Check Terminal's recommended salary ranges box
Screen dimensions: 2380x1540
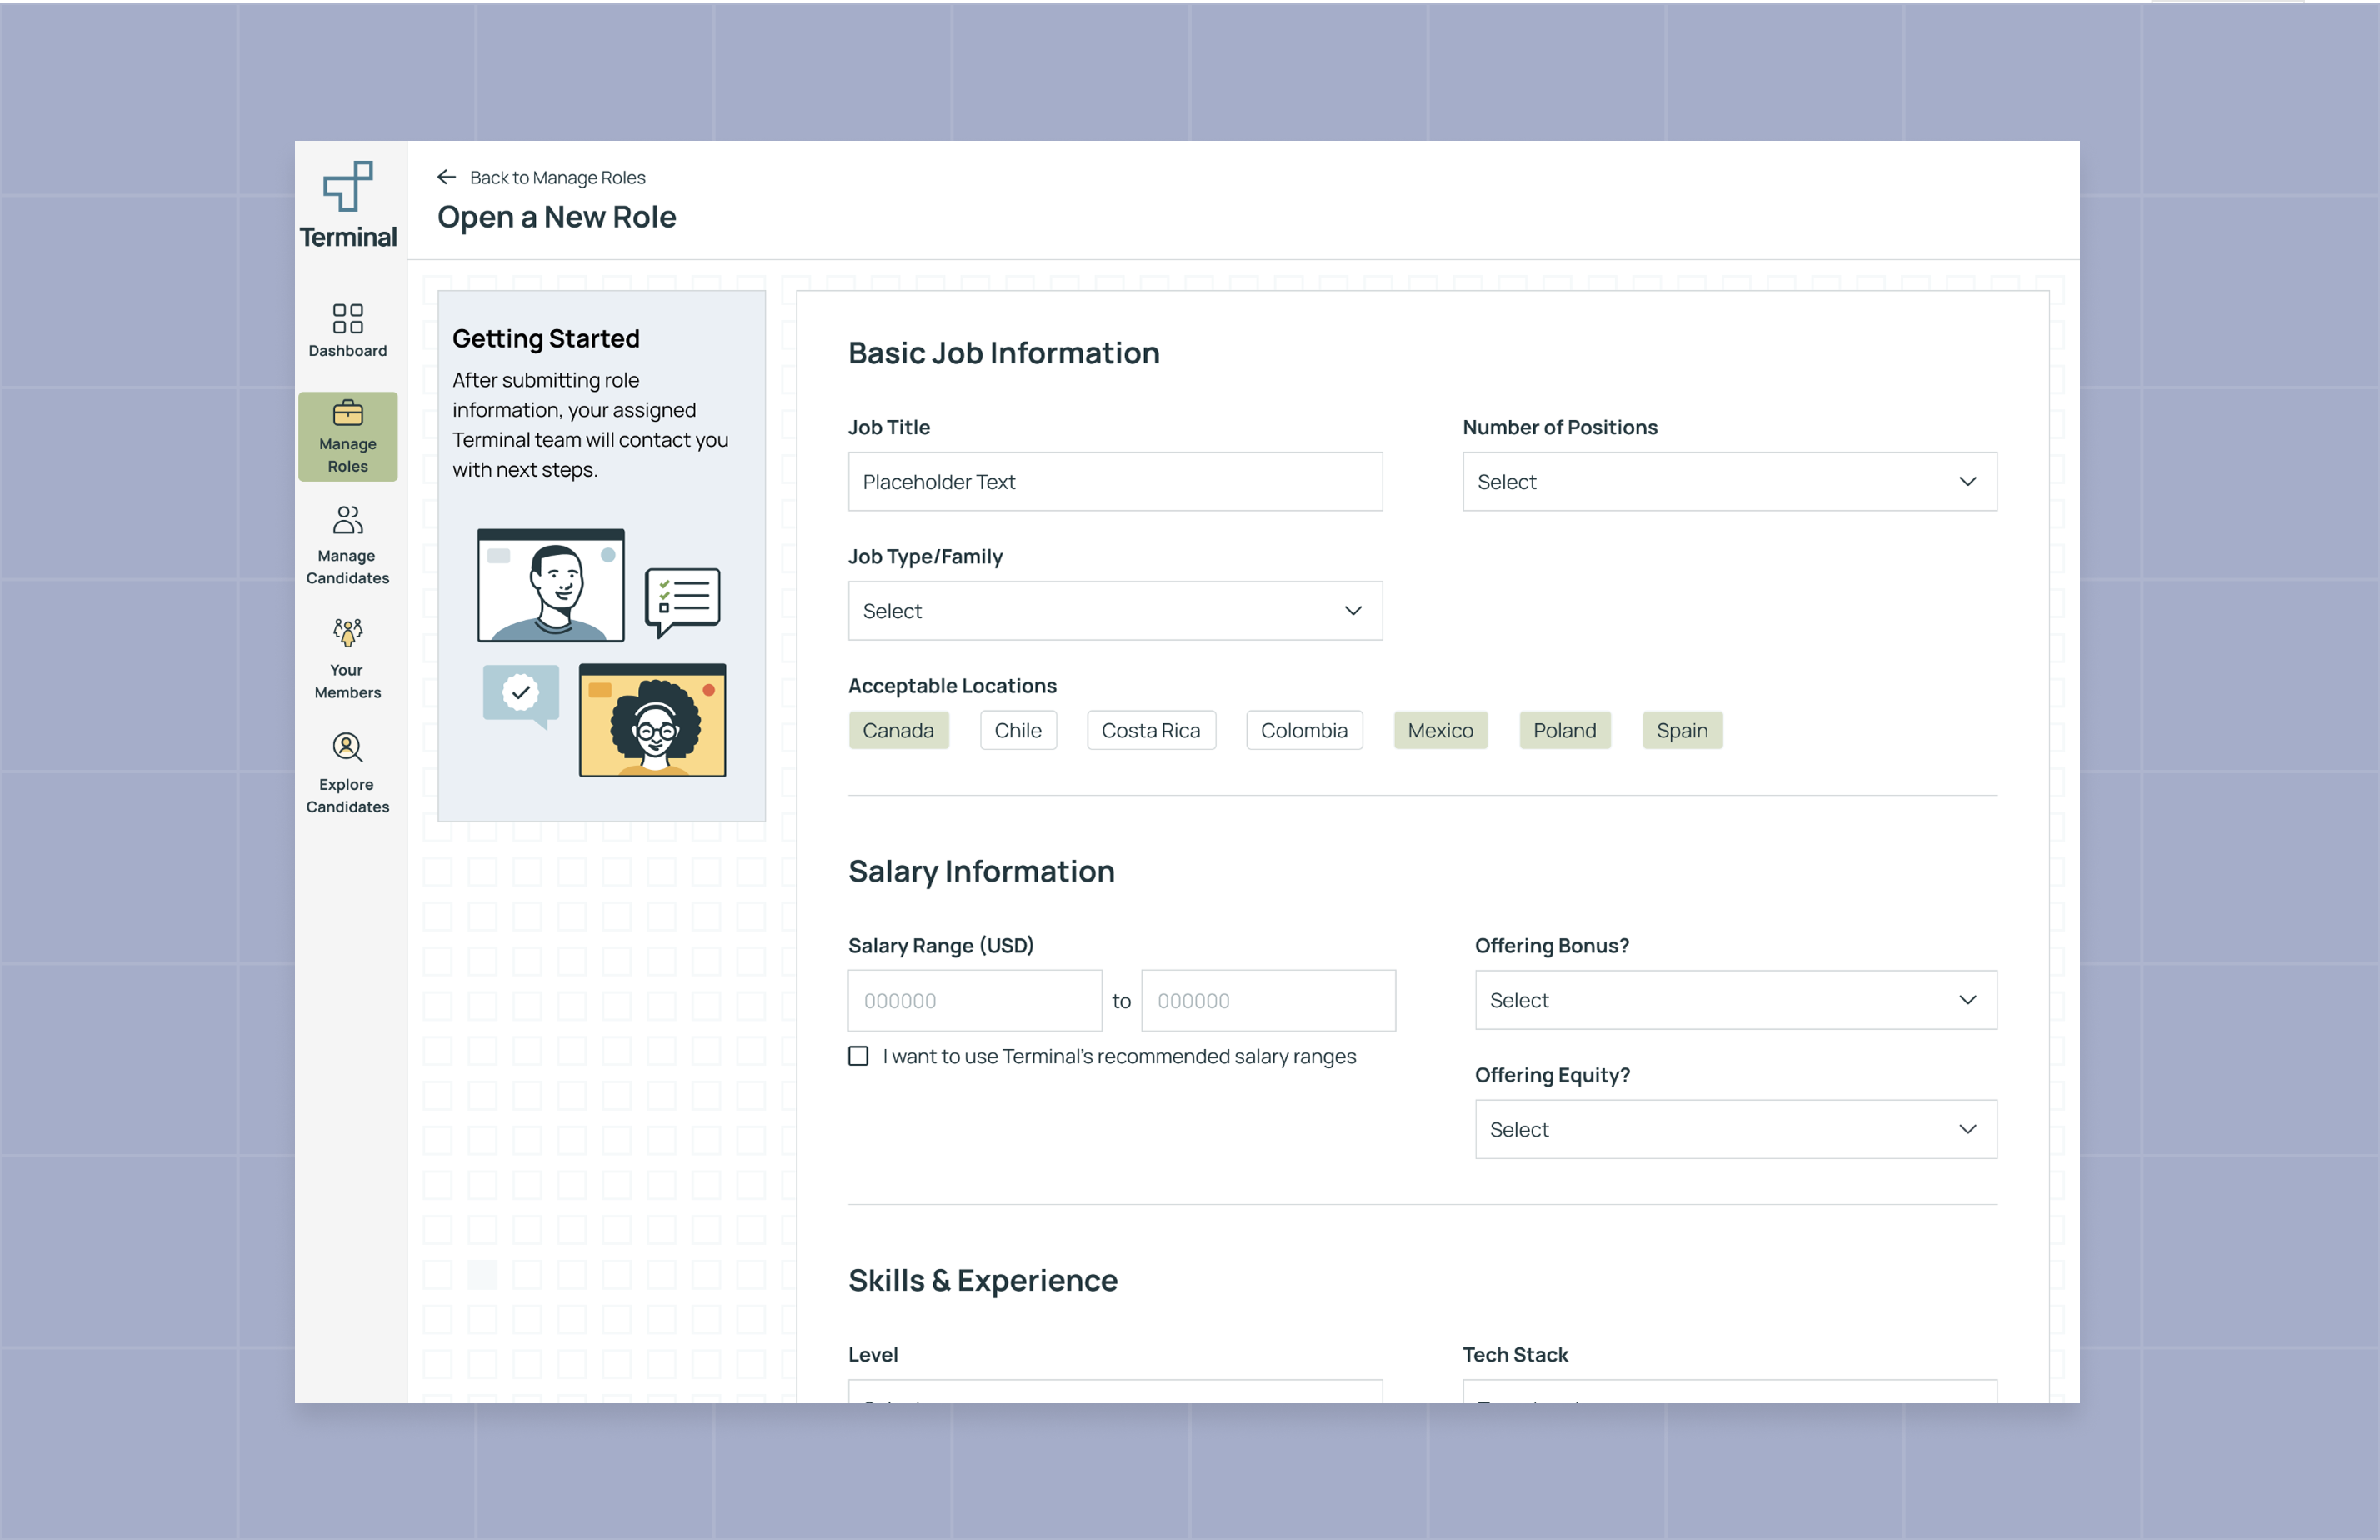point(858,1057)
